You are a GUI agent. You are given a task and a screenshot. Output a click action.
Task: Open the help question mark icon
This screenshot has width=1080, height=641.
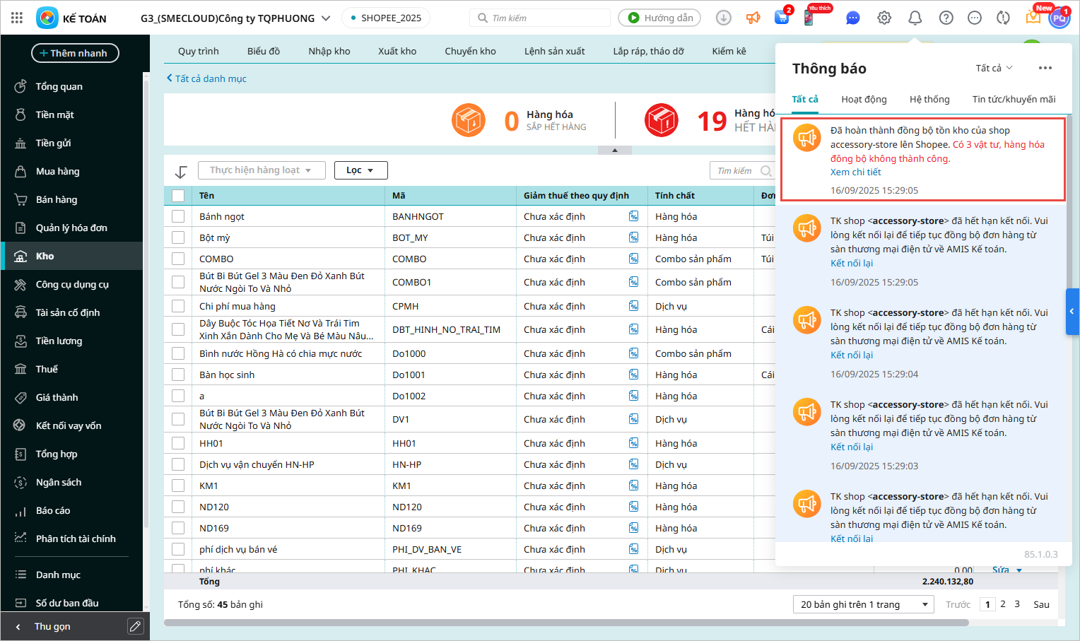(946, 18)
